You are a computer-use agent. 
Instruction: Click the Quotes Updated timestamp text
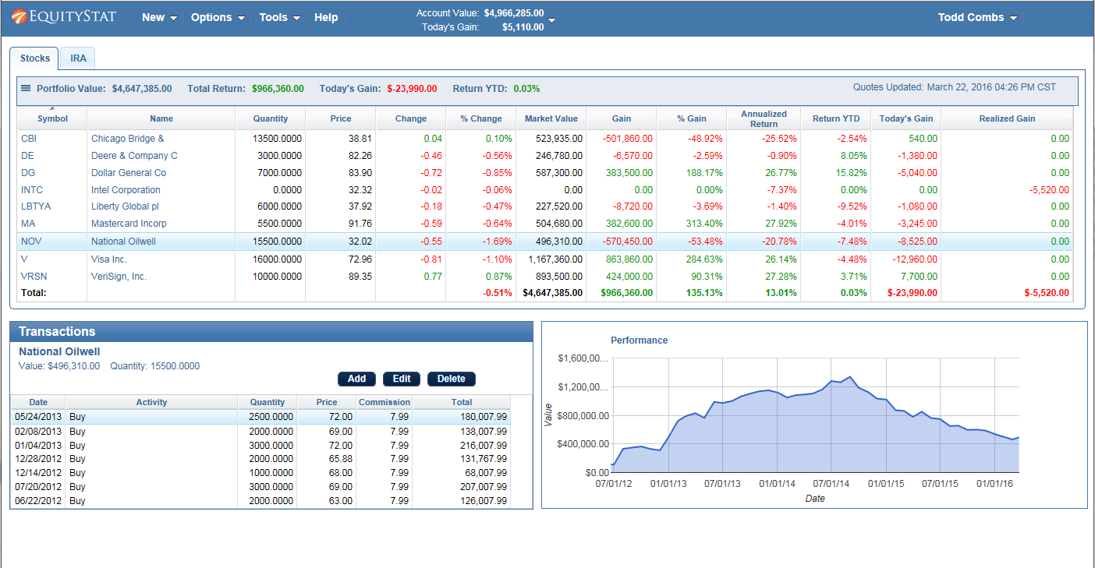click(955, 87)
